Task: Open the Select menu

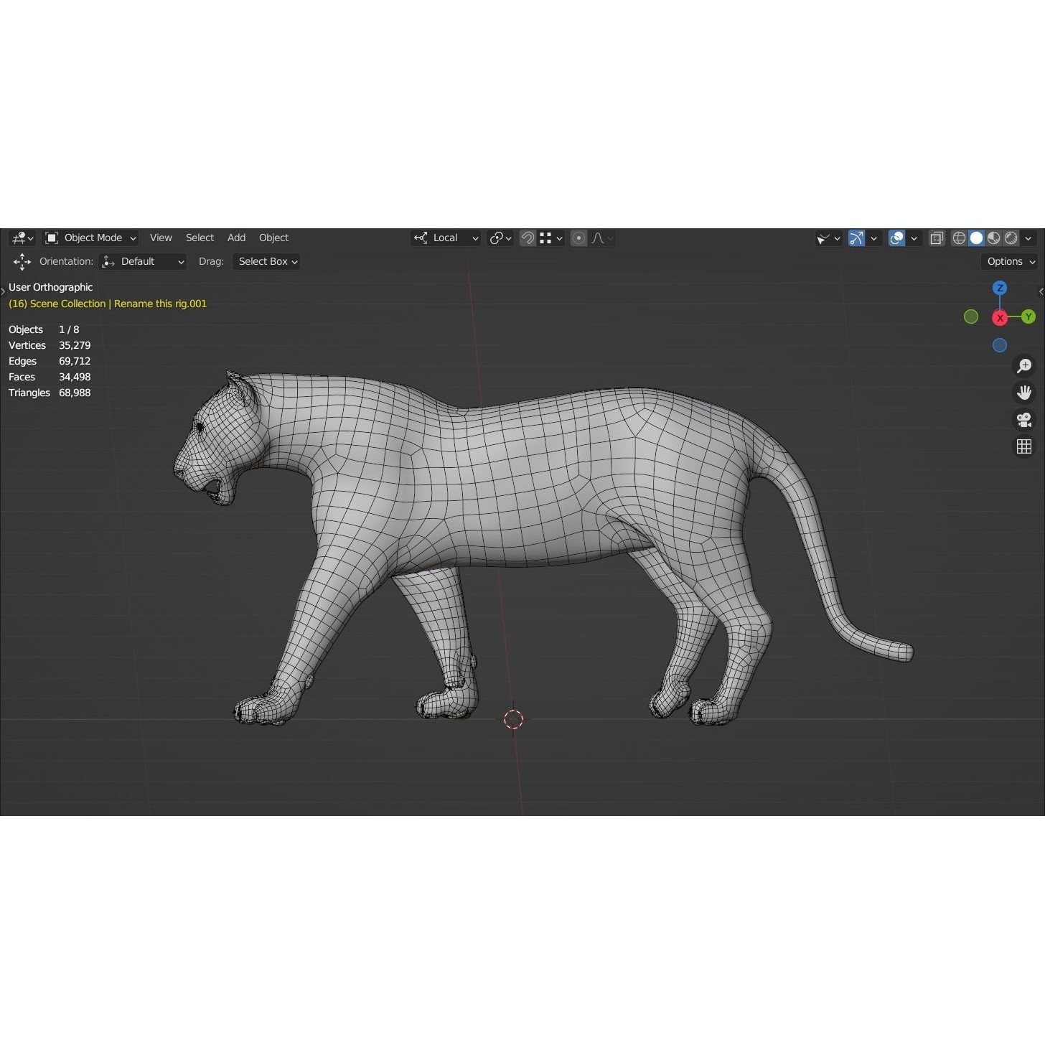Action: point(200,238)
